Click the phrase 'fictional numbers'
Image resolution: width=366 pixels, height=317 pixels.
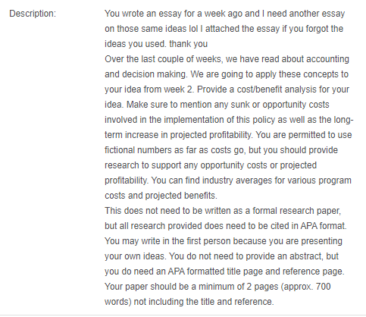click(138, 150)
